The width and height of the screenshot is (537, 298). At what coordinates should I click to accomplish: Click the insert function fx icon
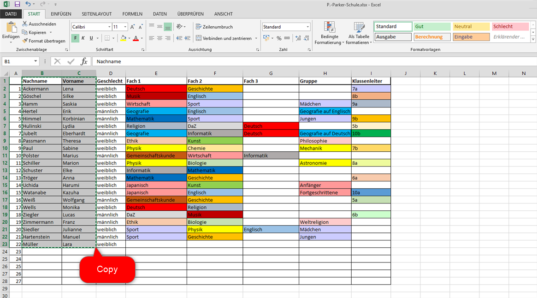tap(84, 61)
